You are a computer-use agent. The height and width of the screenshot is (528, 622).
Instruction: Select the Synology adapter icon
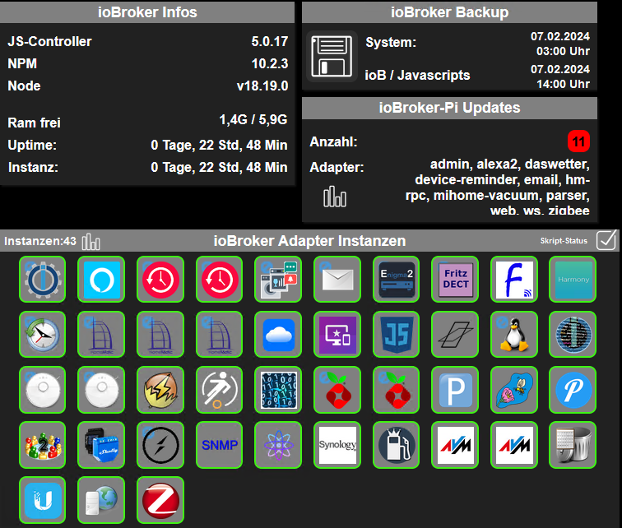pos(337,445)
